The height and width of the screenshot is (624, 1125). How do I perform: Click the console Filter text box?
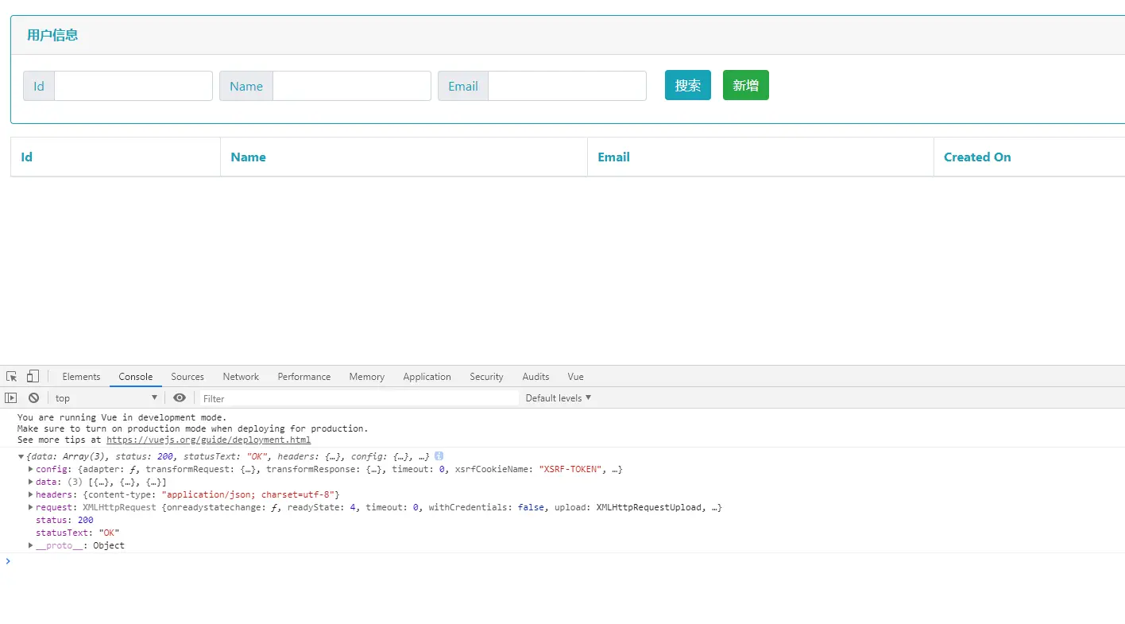358,398
